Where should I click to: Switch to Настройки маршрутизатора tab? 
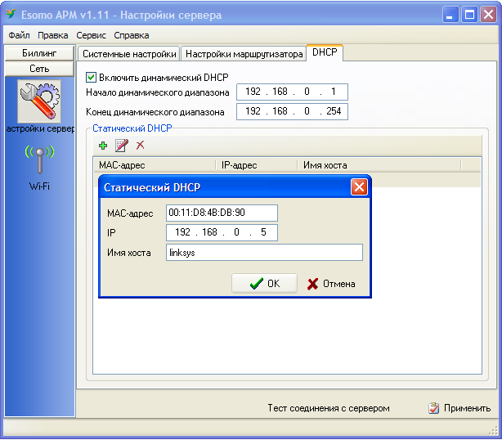click(244, 54)
